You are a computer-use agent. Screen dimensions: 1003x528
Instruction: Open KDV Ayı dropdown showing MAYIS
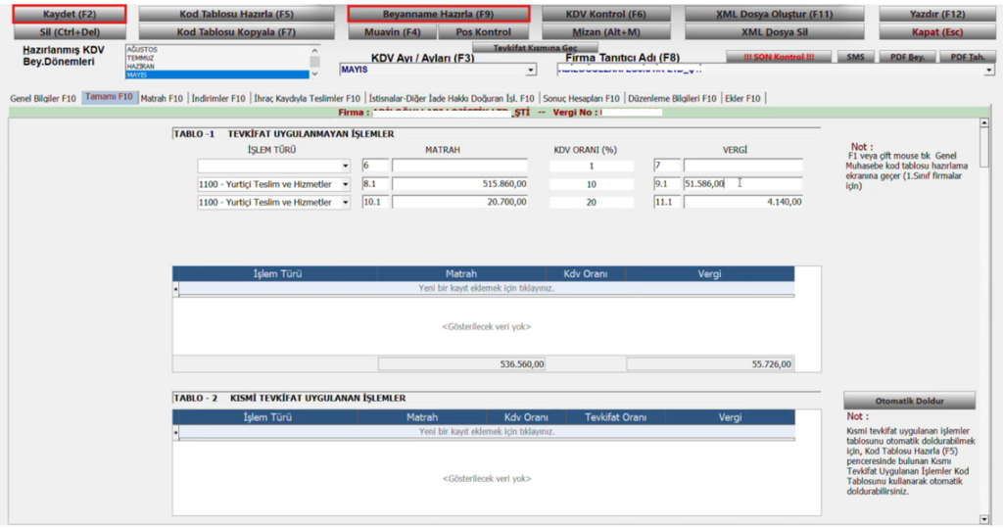pyautogui.click(x=530, y=70)
